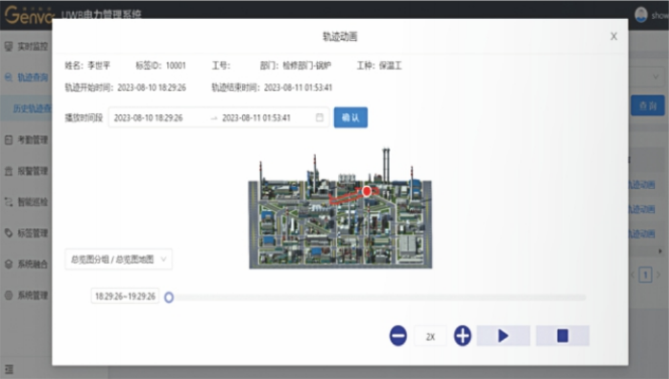Close the 轨迹动画 dialog
Viewport: 669px width, 379px height.
[x=613, y=36]
